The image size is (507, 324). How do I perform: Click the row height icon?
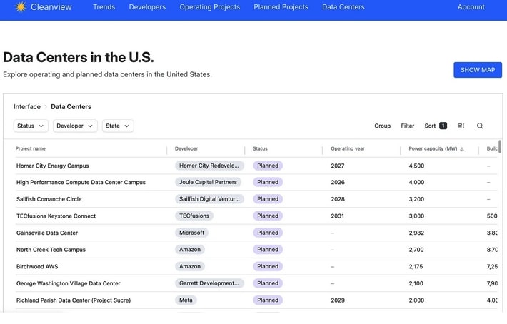461,126
